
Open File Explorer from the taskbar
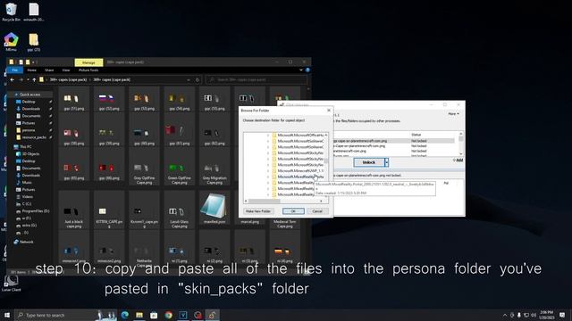pyautogui.click(x=139, y=315)
